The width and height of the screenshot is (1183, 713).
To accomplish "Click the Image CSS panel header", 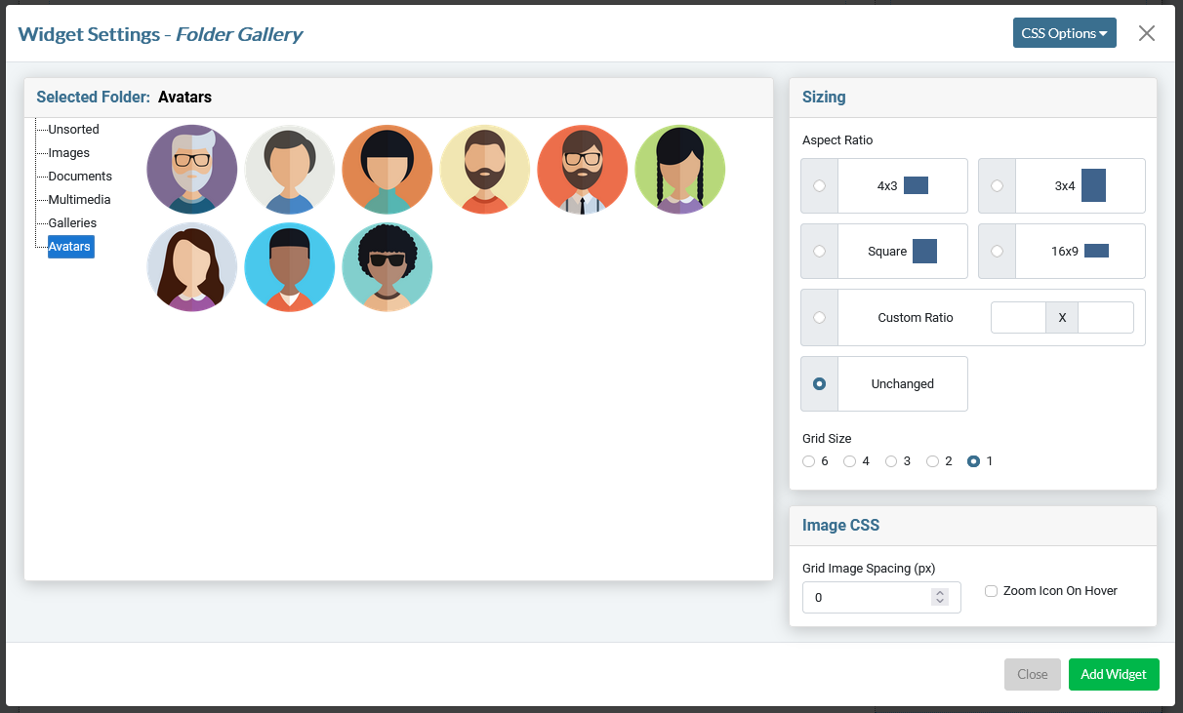I will click(x=973, y=526).
